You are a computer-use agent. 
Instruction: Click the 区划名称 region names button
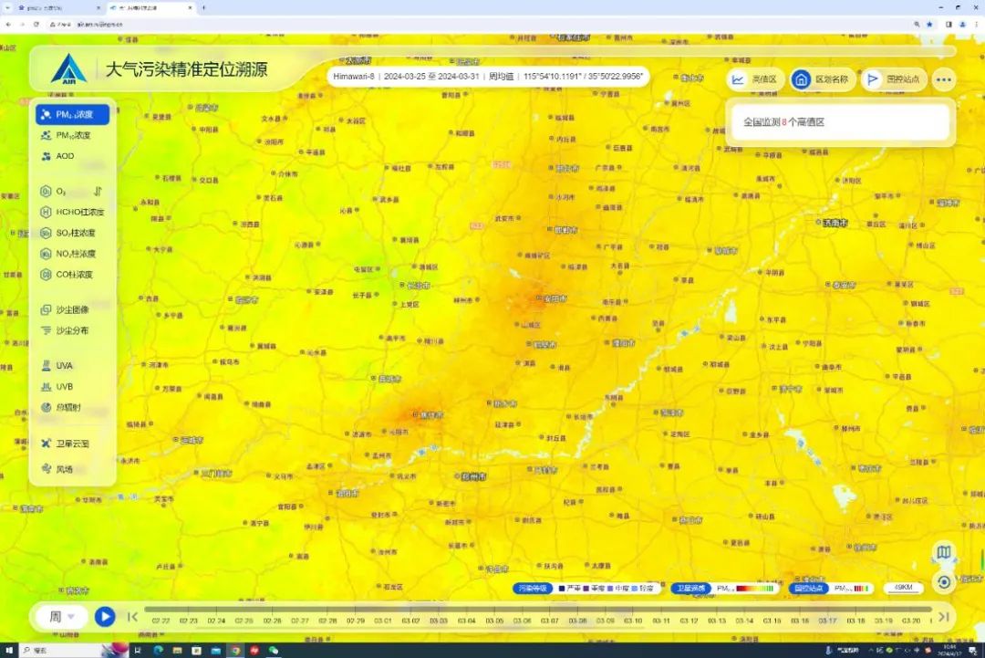point(821,79)
